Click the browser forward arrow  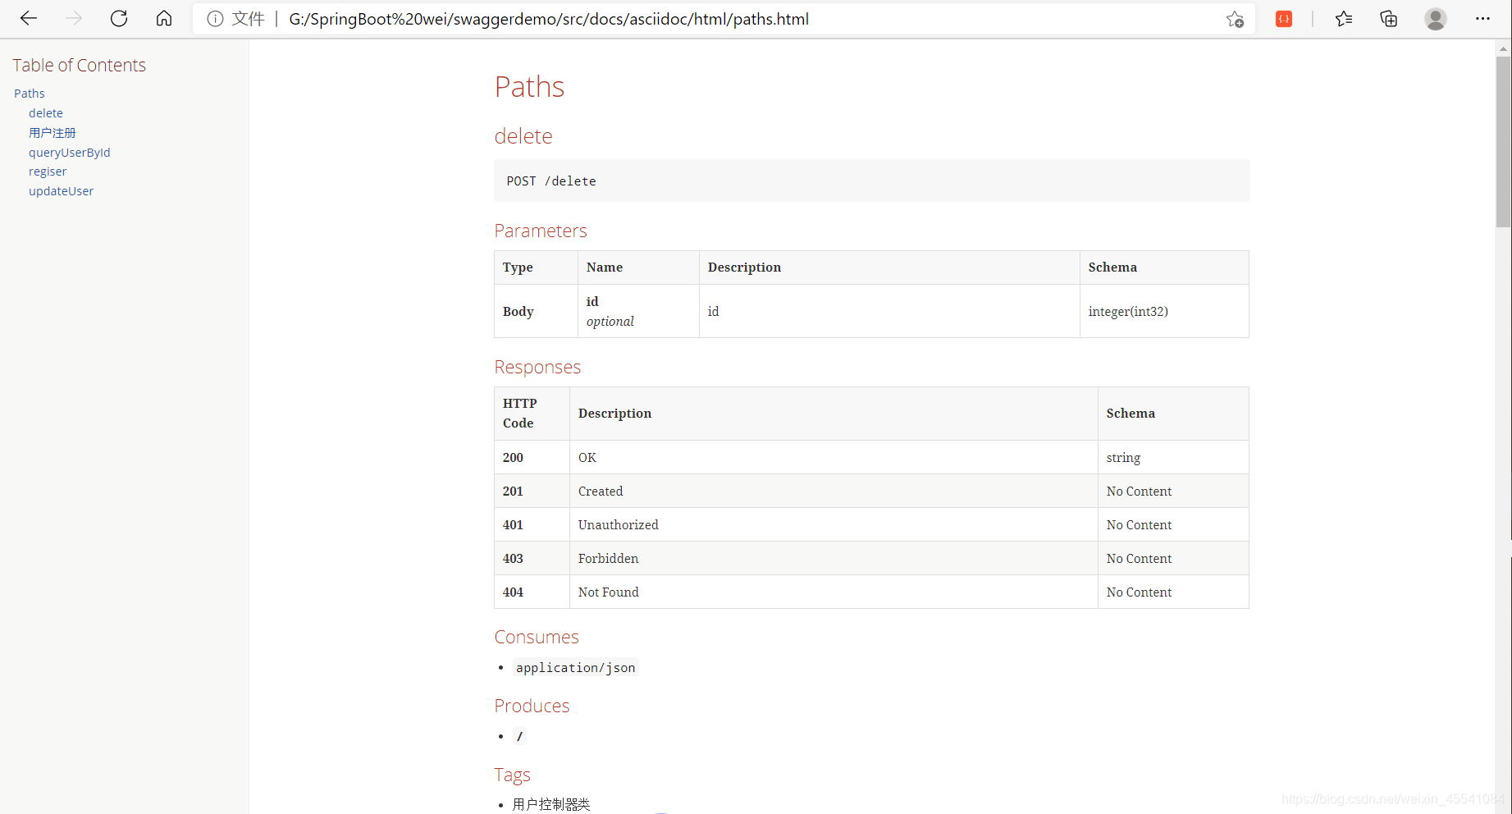point(74,18)
